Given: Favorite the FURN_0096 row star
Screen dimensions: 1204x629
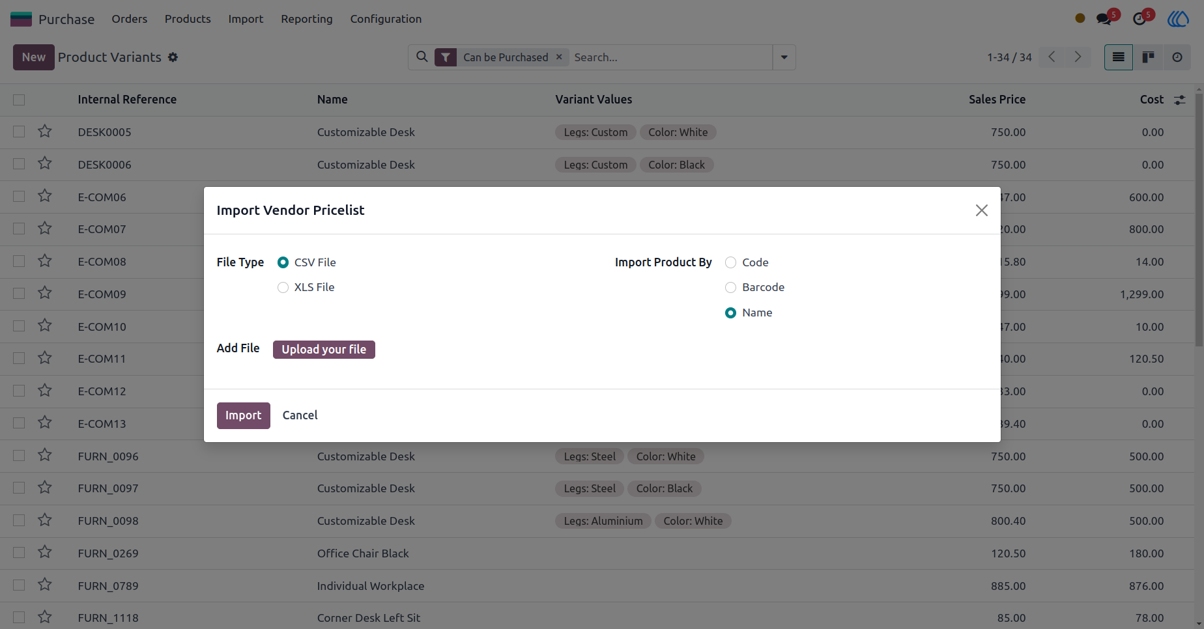Looking at the screenshot, I should (x=45, y=455).
